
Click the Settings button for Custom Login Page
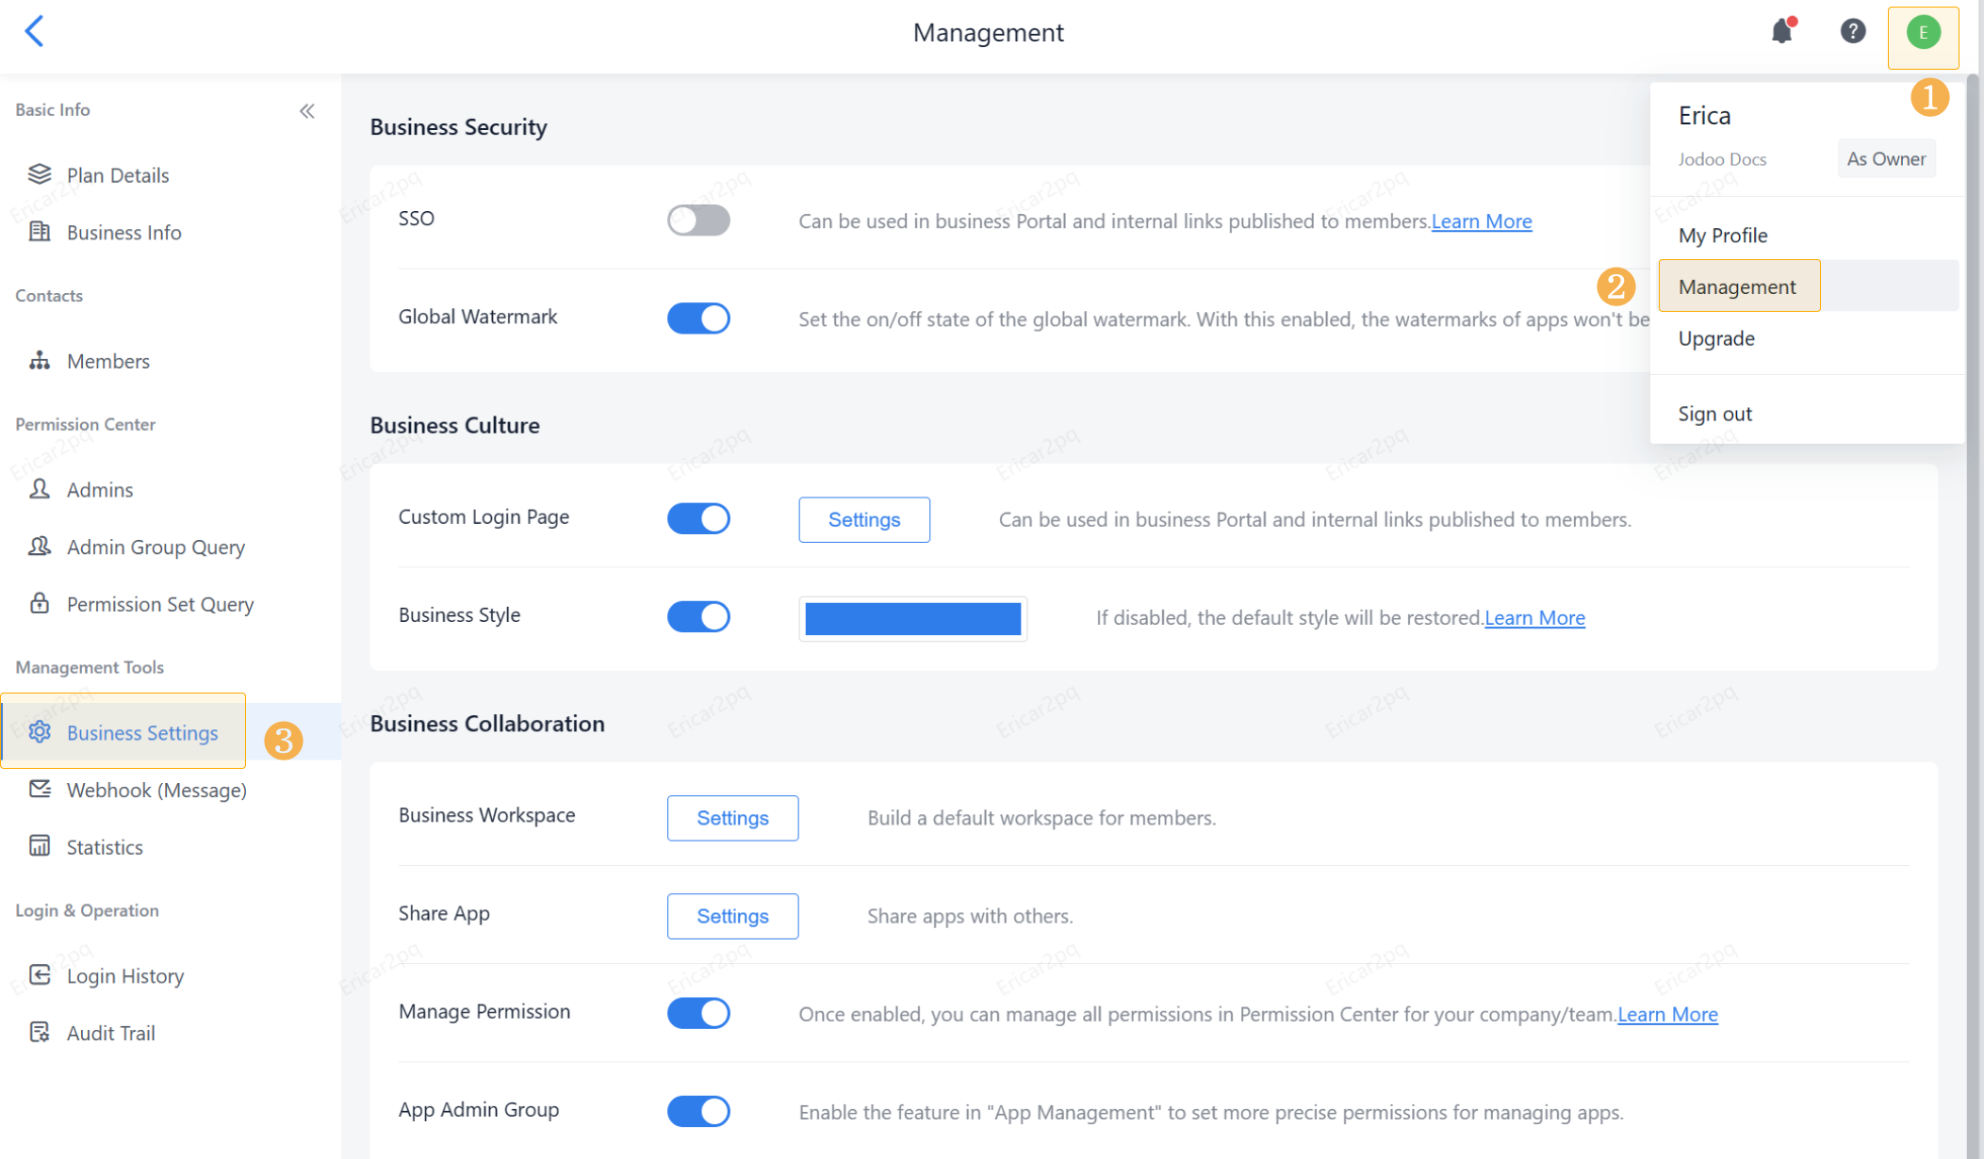863,519
